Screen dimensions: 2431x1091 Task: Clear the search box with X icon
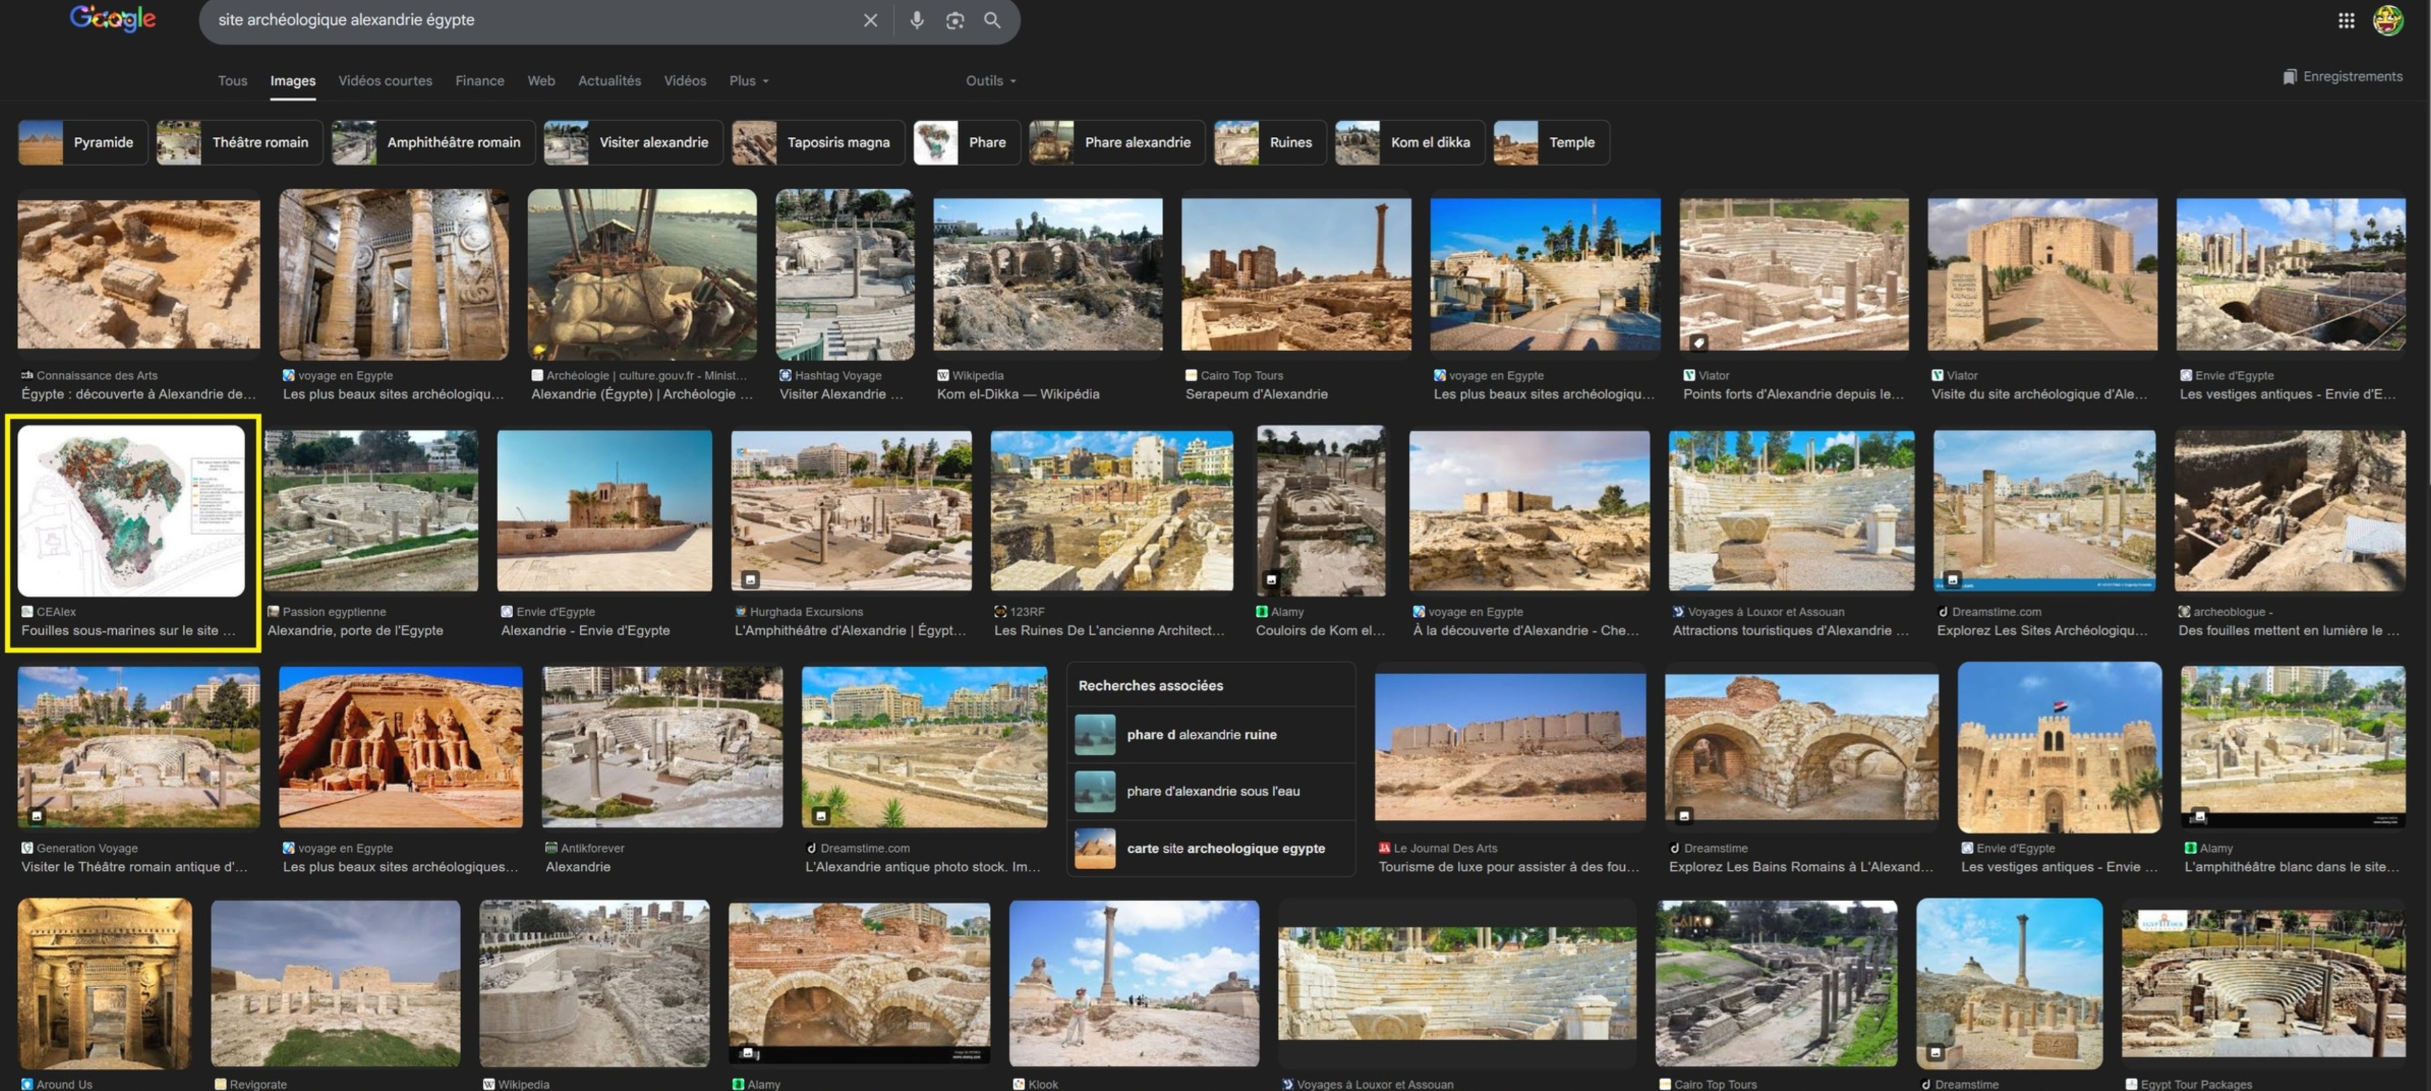pyautogui.click(x=870, y=20)
